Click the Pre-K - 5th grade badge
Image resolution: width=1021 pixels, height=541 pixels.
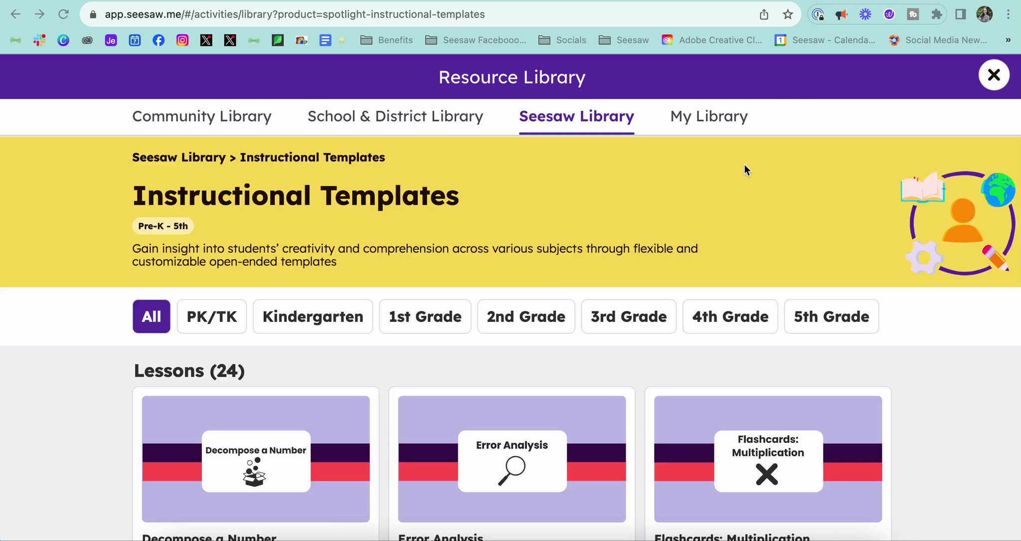pos(163,226)
